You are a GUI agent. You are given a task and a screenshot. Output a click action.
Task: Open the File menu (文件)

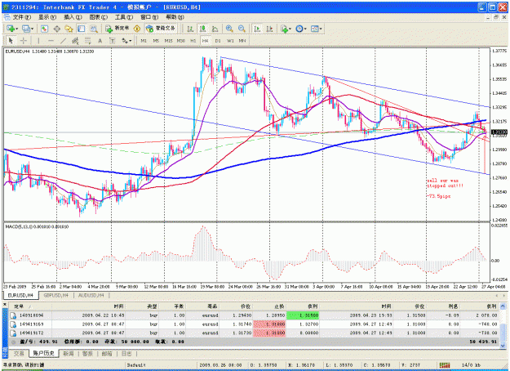[x=21, y=17]
